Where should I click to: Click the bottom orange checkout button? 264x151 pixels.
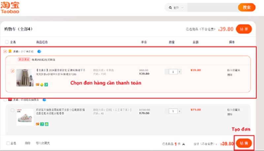(x=244, y=143)
